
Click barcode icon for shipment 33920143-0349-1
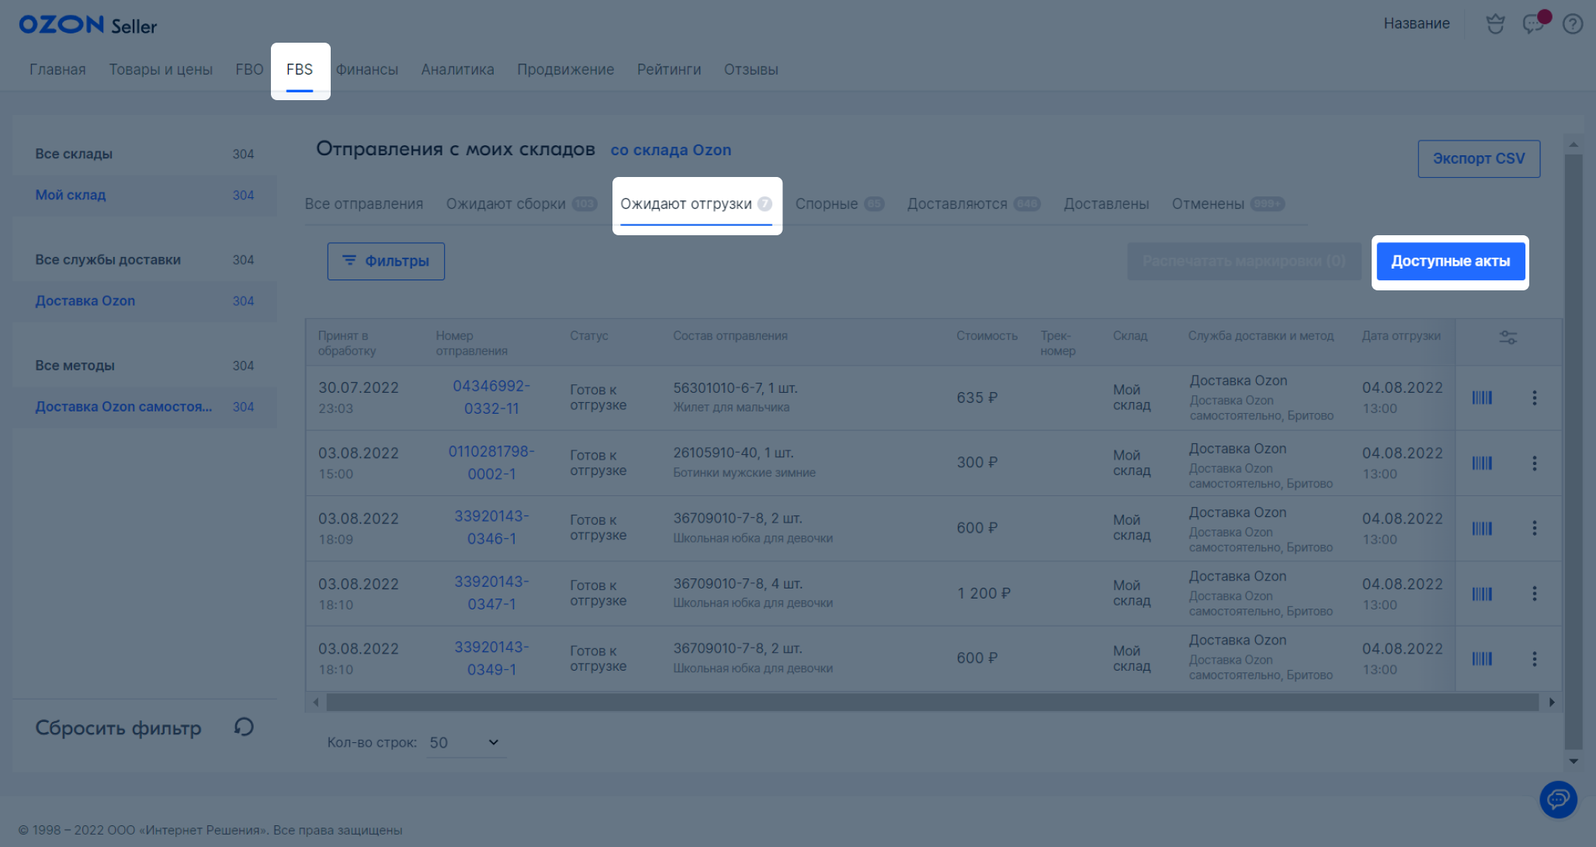tap(1482, 658)
